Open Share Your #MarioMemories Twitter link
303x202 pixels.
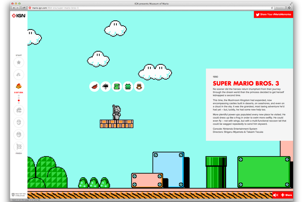click(x=273, y=15)
